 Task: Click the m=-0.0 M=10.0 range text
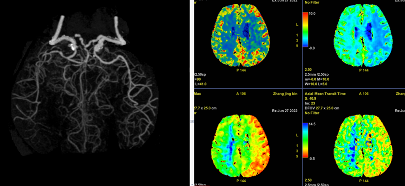[x=317, y=79]
